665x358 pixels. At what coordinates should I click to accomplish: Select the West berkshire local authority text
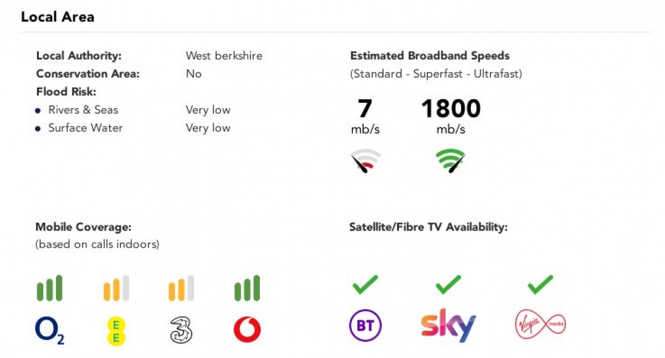click(x=224, y=56)
